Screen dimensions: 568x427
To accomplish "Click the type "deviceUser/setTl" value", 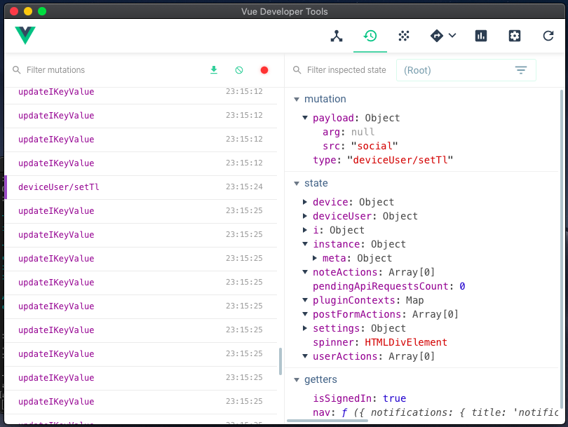I will pyautogui.click(x=400, y=160).
